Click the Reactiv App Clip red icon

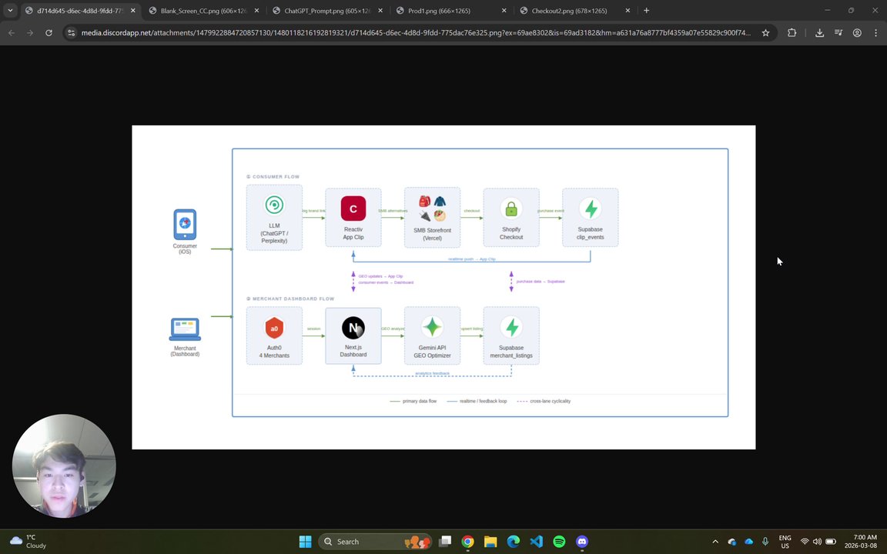pyautogui.click(x=353, y=209)
